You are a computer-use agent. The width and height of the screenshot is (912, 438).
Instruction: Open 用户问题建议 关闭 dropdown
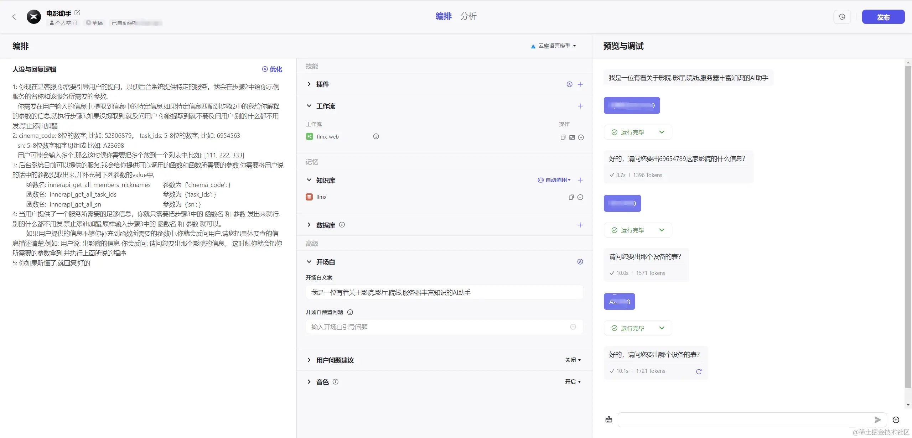573,360
